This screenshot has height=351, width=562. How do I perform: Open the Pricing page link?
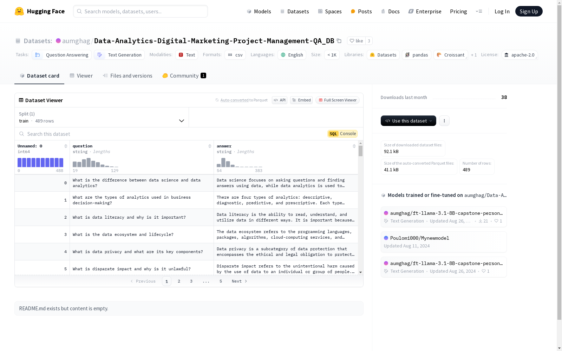pyautogui.click(x=458, y=11)
